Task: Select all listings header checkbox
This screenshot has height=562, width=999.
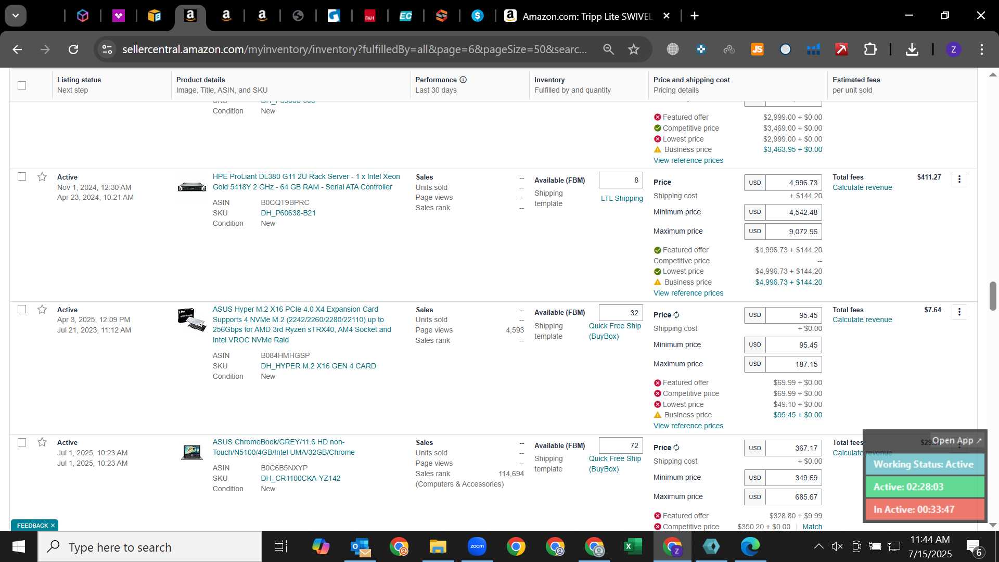Action: click(x=22, y=85)
